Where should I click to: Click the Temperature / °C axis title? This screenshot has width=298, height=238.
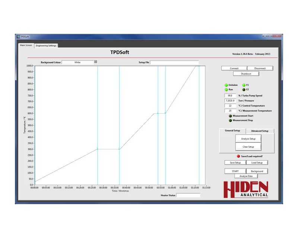[x=25, y=125]
